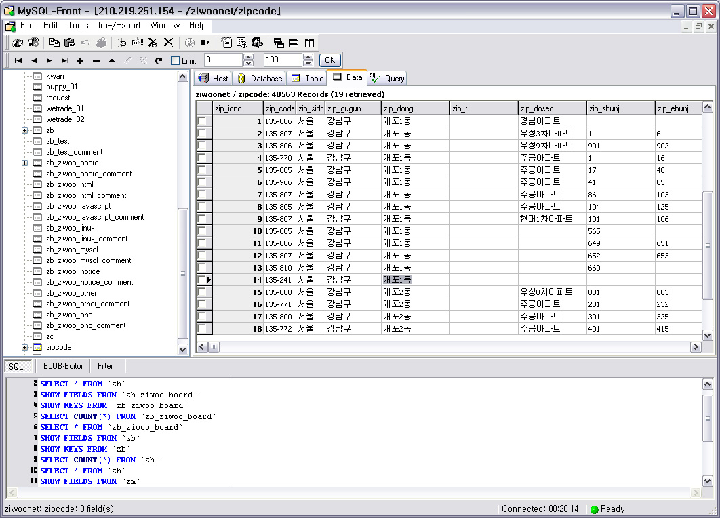Screen dimensions: 720x518
Task: Click the Create Table icon with exclamation mark
Action: tap(138, 43)
